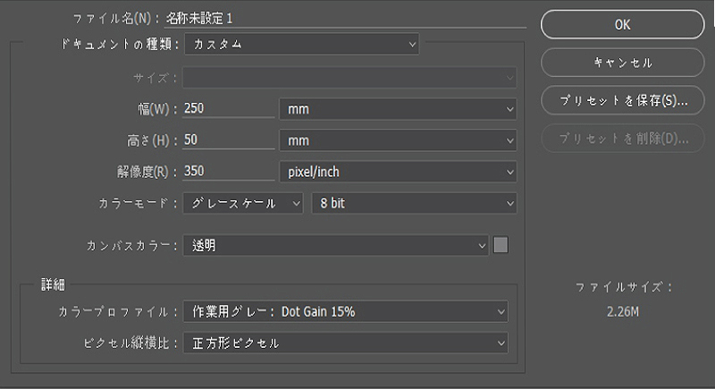Click the chevron arrow on カラーモード dropdown
The width and height of the screenshot is (715, 389).
point(297,204)
